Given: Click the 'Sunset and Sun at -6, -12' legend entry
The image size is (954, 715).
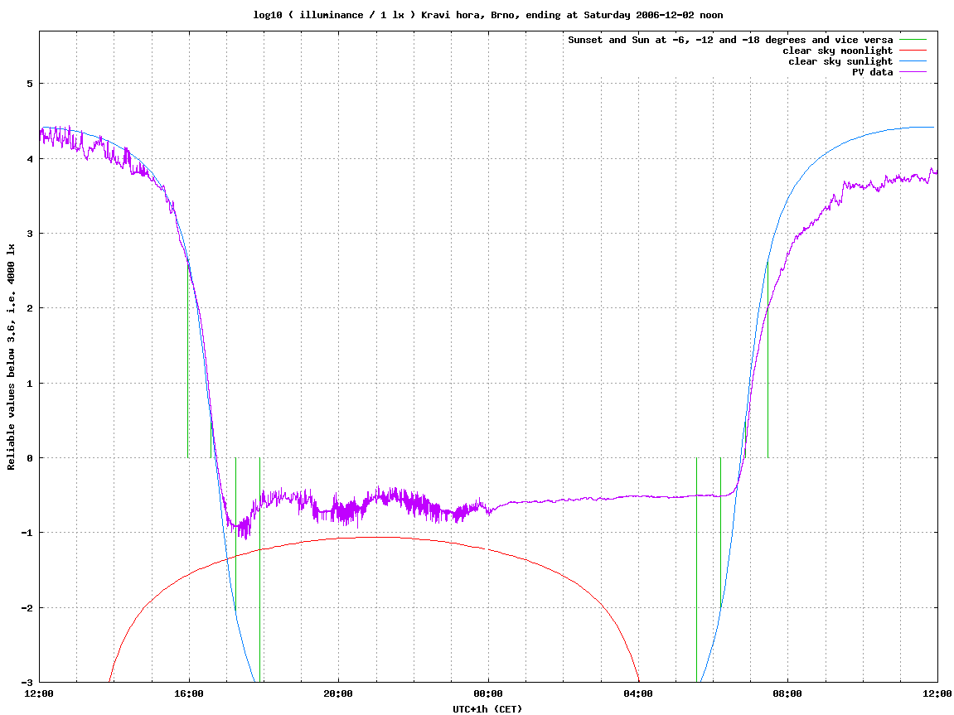Looking at the screenshot, I should tap(730, 40).
